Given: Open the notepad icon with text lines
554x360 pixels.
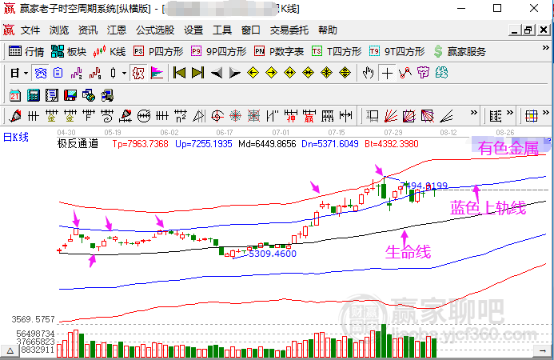Looking at the screenshot, I should point(52,95).
